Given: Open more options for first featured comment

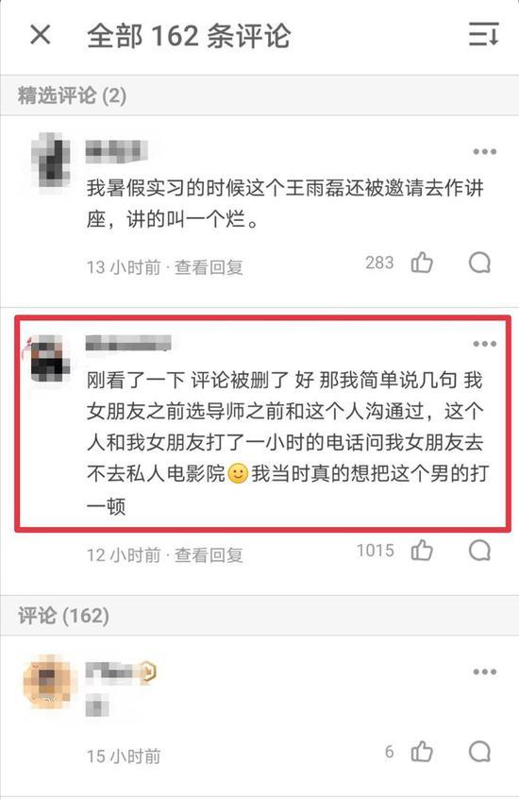Looking at the screenshot, I should 484,151.
